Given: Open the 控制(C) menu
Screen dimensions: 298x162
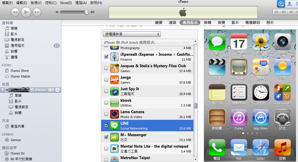Looking at the screenshot, I should pos(51,3).
